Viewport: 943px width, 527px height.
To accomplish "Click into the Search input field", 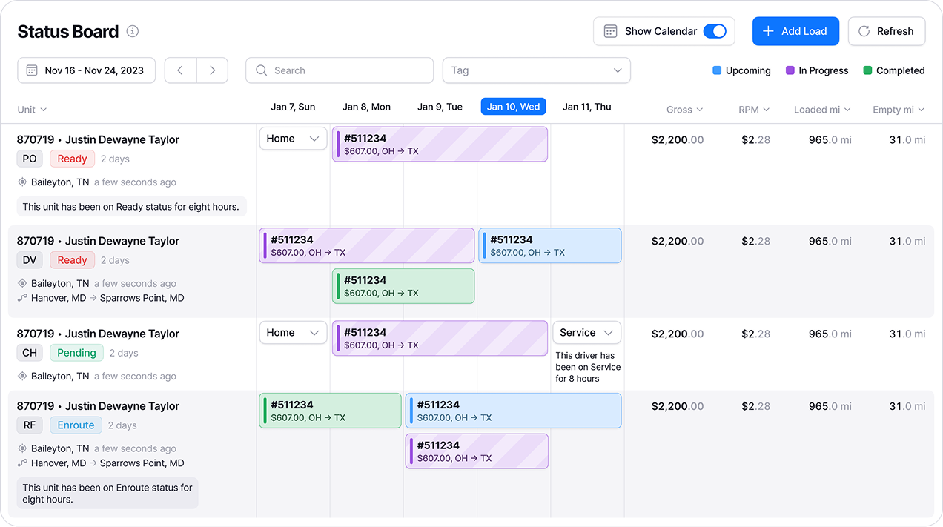I will coord(348,70).
